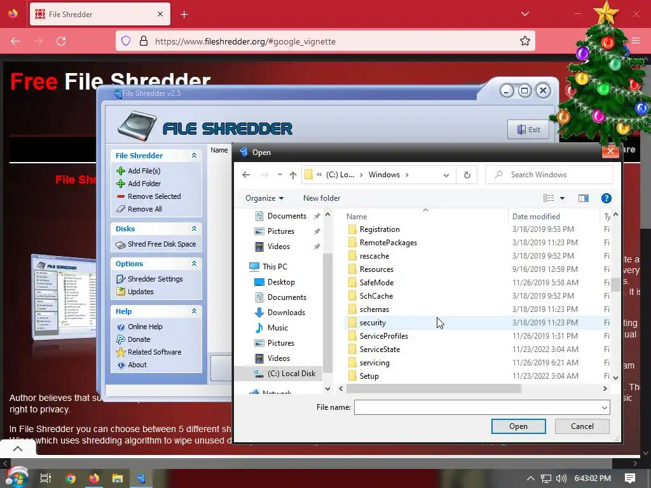Toggle the preview pane
651x488 pixels.
coord(584,198)
